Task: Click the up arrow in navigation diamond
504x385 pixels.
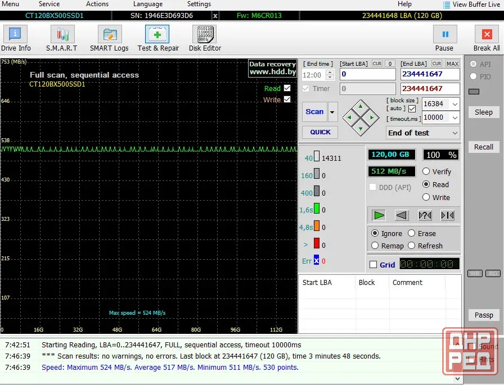Action: tap(361, 107)
